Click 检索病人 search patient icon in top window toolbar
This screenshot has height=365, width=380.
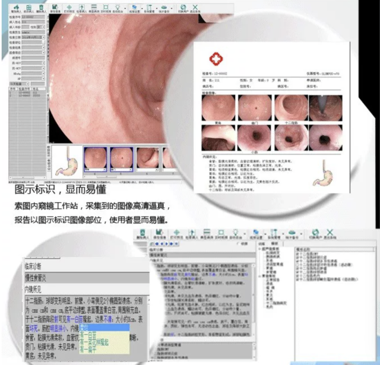(x=82, y=8)
